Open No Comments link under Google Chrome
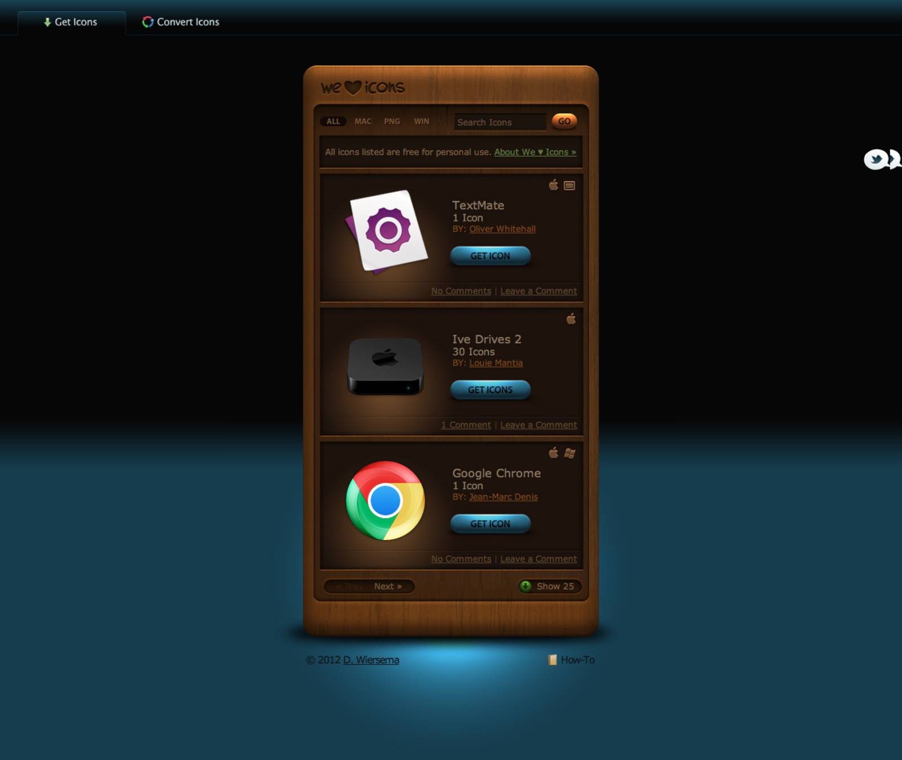902x760 pixels. coord(461,559)
